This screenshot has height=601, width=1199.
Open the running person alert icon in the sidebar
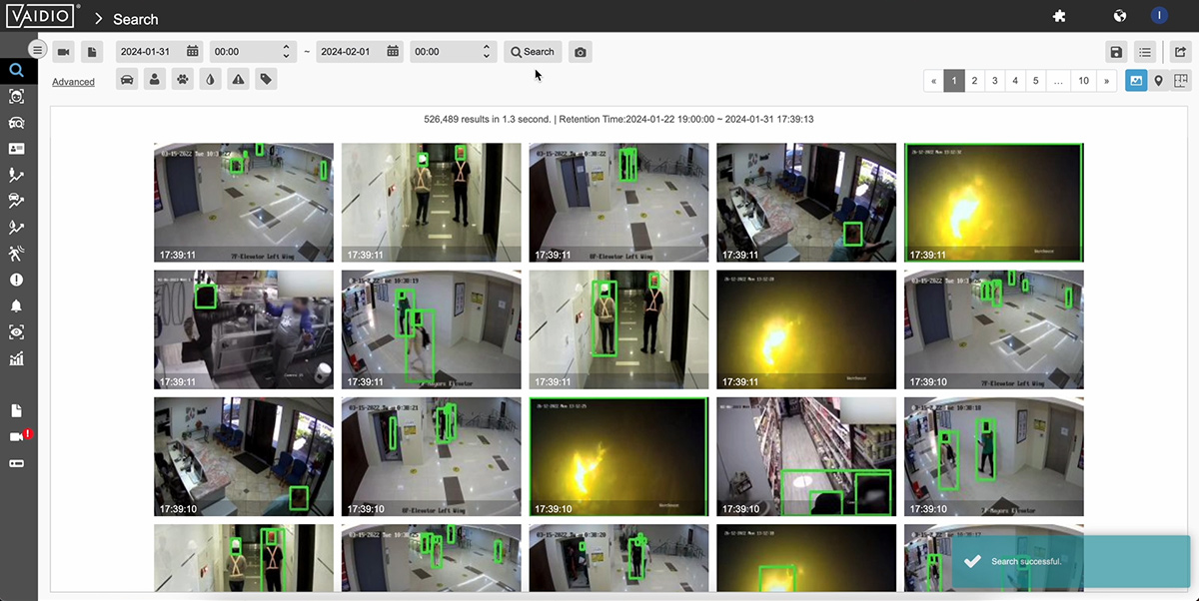click(x=16, y=254)
